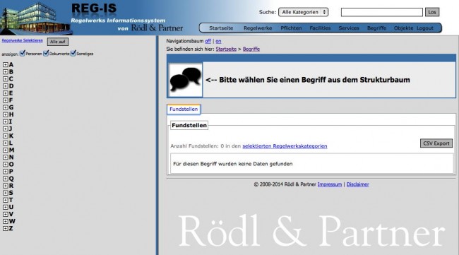The height and width of the screenshot is (255, 459).
Task: Open the Impressum footer link
Action: (x=330, y=184)
